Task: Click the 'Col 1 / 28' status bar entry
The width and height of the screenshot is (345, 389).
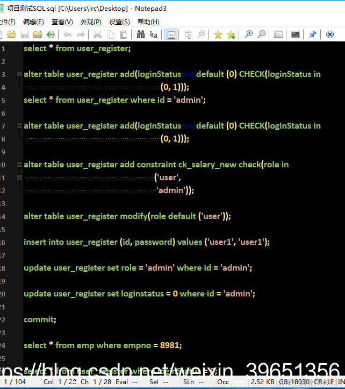Action: [x=60, y=382]
